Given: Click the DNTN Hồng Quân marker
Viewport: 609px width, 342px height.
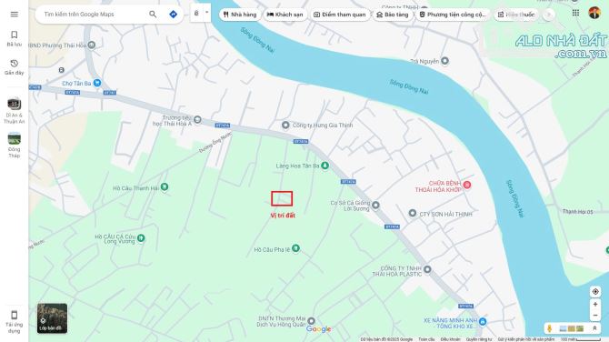Looking at the screenshot, I should 311,321.
